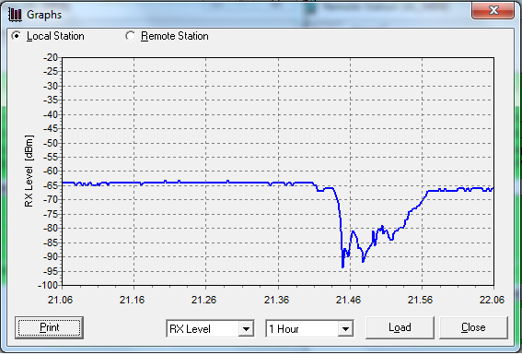Click the lowest dip of the RX curve

342,266
